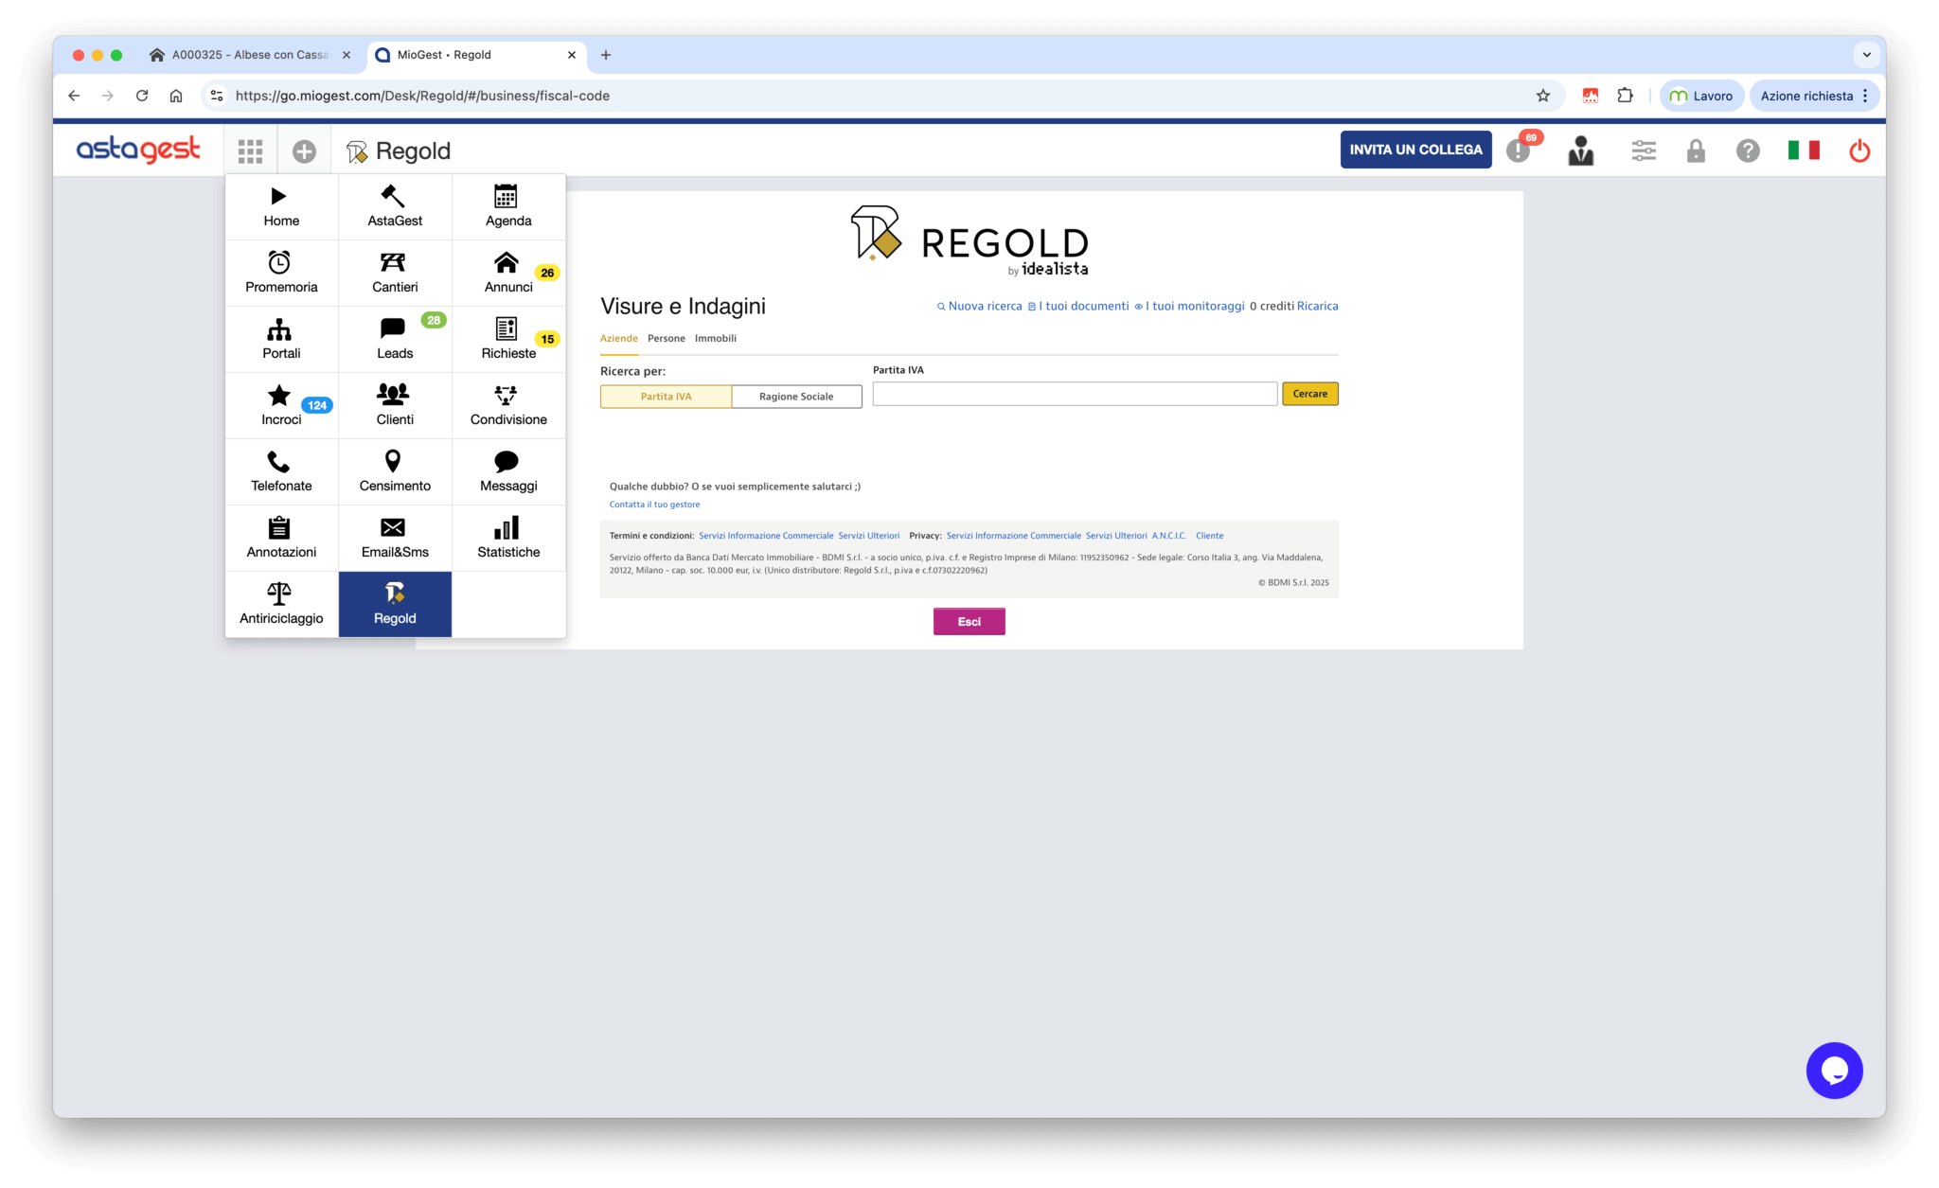Open the Lavoro profile button
Image resolution: width=1939 pixels, height=1188 pixels.
tap(1701, 96)
